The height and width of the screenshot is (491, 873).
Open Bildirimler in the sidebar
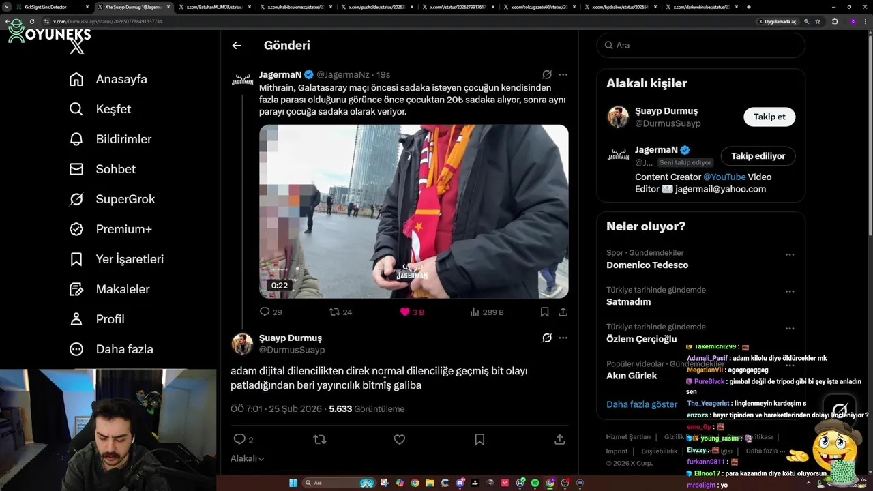coord(110,139)
